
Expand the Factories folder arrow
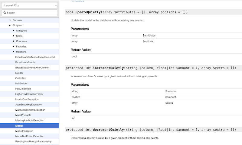click(x=14, y=46)
